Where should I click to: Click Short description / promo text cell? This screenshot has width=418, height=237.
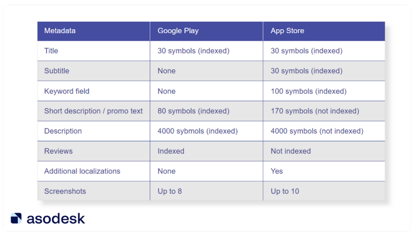(x=93, y=111)
